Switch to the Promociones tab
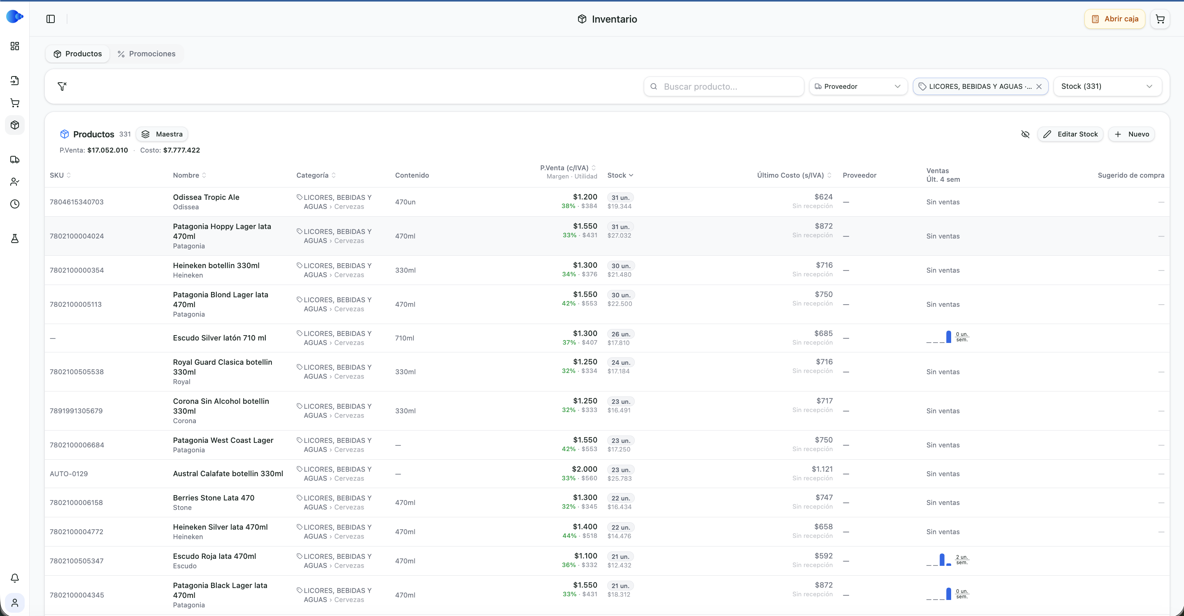Screen dimensions: 1184x616 (146, 54)
